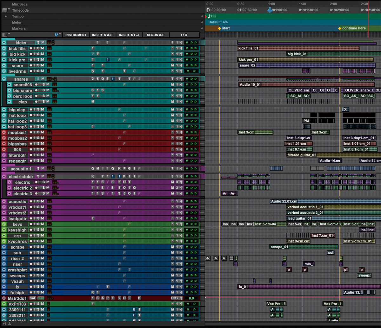
Task: Open the scrape track options dropdown arrow
Action: click(x=4, y=247)
